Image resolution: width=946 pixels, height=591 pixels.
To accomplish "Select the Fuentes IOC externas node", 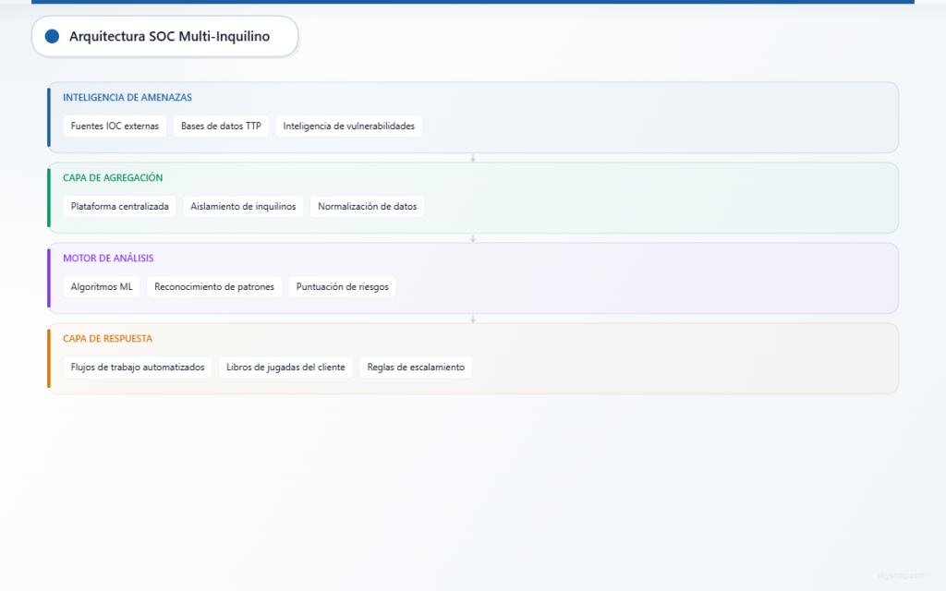I will pyautogui.click(x=115, y=126).
